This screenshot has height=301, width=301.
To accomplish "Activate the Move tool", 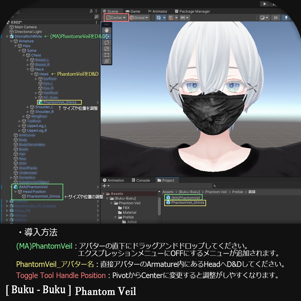I will coord(106,36).
